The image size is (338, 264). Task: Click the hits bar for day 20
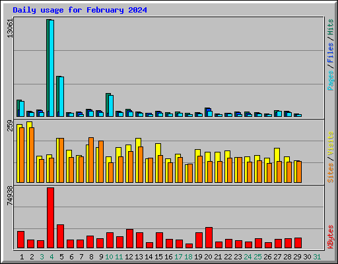(206, 112)
